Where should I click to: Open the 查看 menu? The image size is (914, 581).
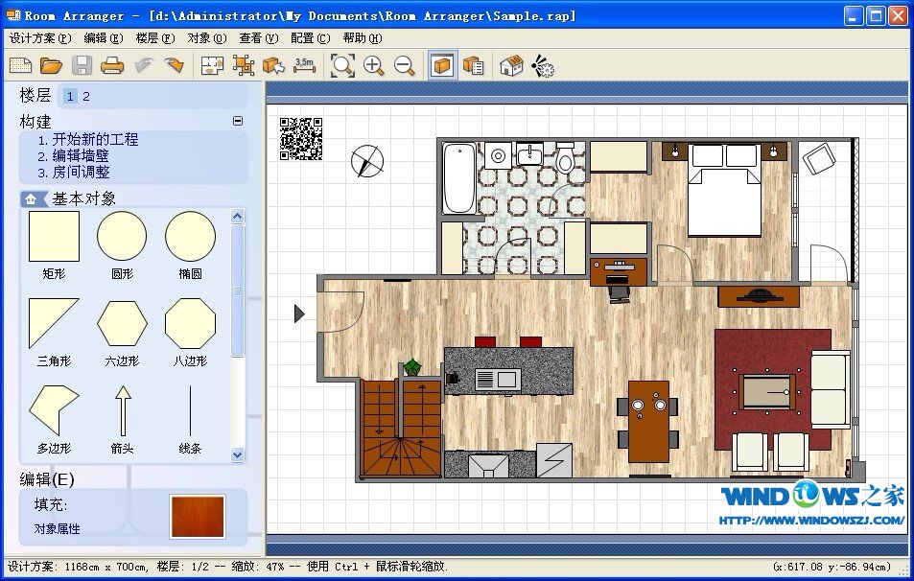pyautogui.click(x=258, y=38)
